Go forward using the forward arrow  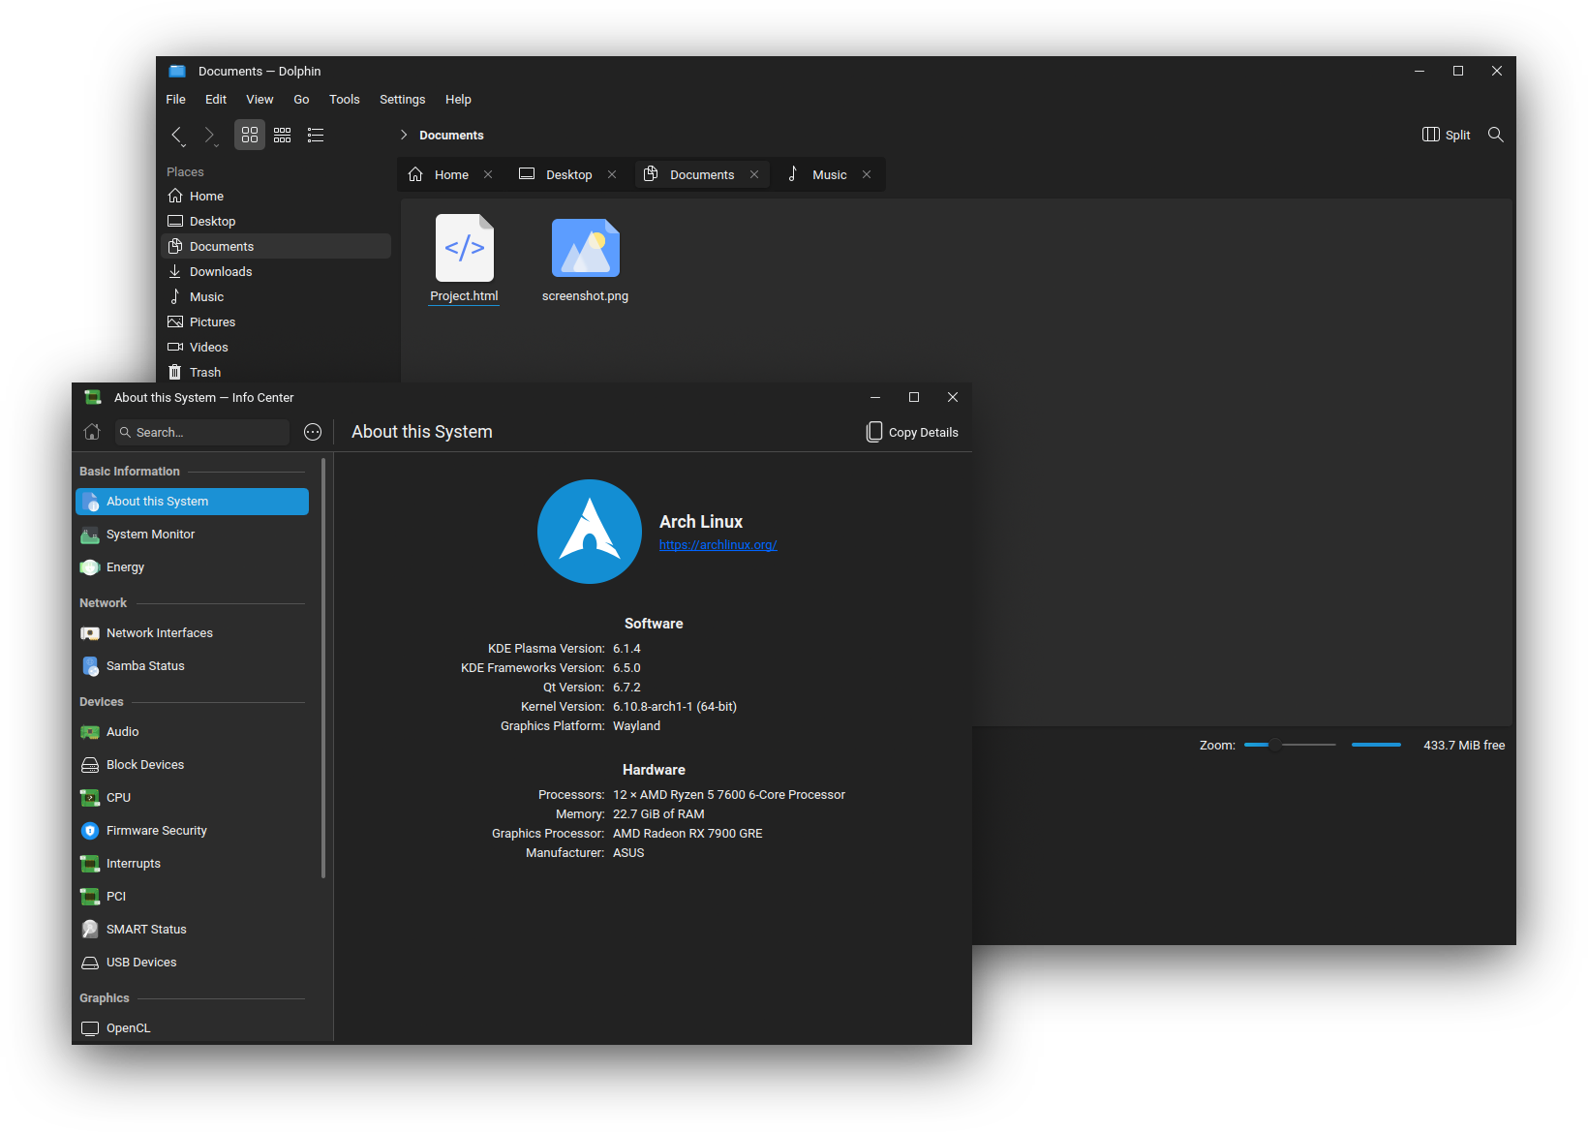click(x=208, y=136)
